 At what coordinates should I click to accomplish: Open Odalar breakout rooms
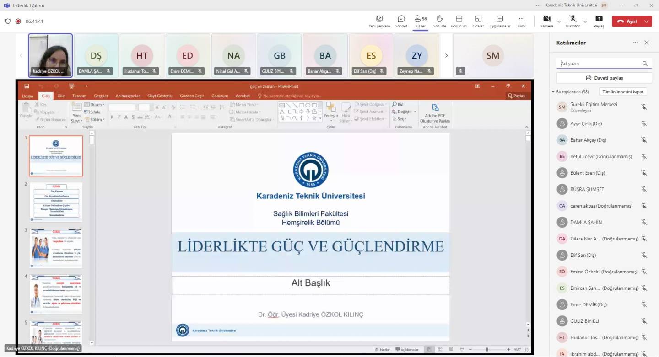478,21
